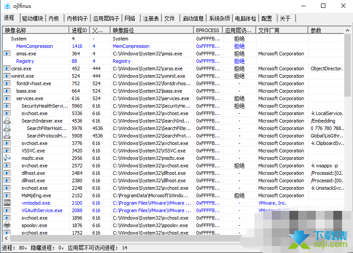The height and width of the screenshot is (253, 353).
Task: Click icon of svchost.exe with PID 3776
Action: [7, 143]
